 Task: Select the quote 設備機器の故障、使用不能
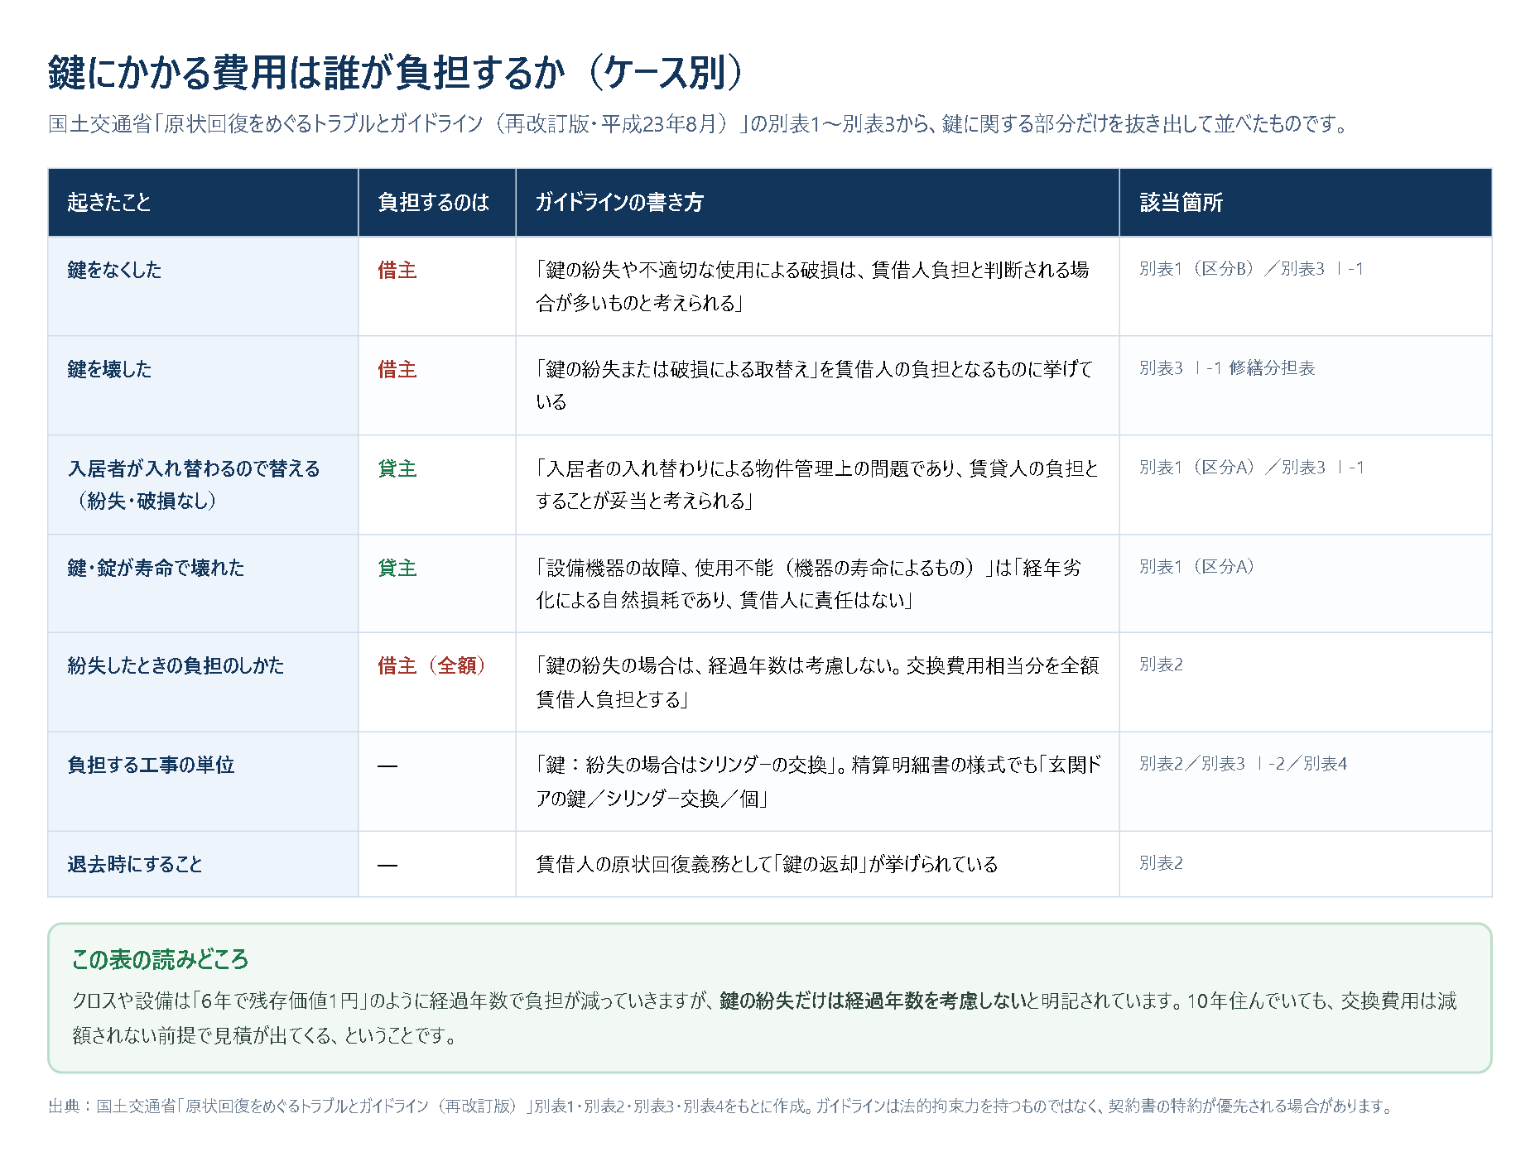coord(808,583)
